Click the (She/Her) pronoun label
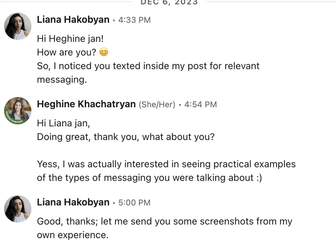336x250 pixels. [157, 105]
